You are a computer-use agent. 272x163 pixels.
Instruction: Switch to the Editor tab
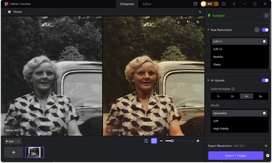tap(147, 4)
